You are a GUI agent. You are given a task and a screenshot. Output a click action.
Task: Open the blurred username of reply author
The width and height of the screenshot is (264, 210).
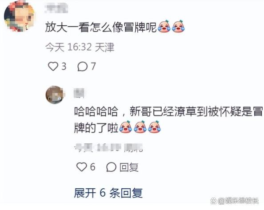click(79, 93)
